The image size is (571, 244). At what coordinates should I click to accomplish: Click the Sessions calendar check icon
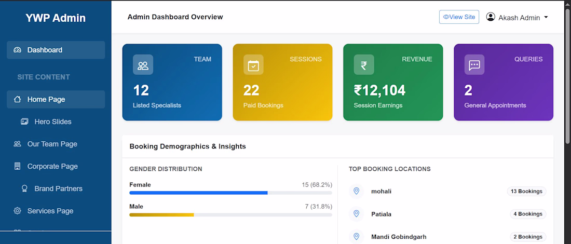pyautogui.click(x=253, y=65)
